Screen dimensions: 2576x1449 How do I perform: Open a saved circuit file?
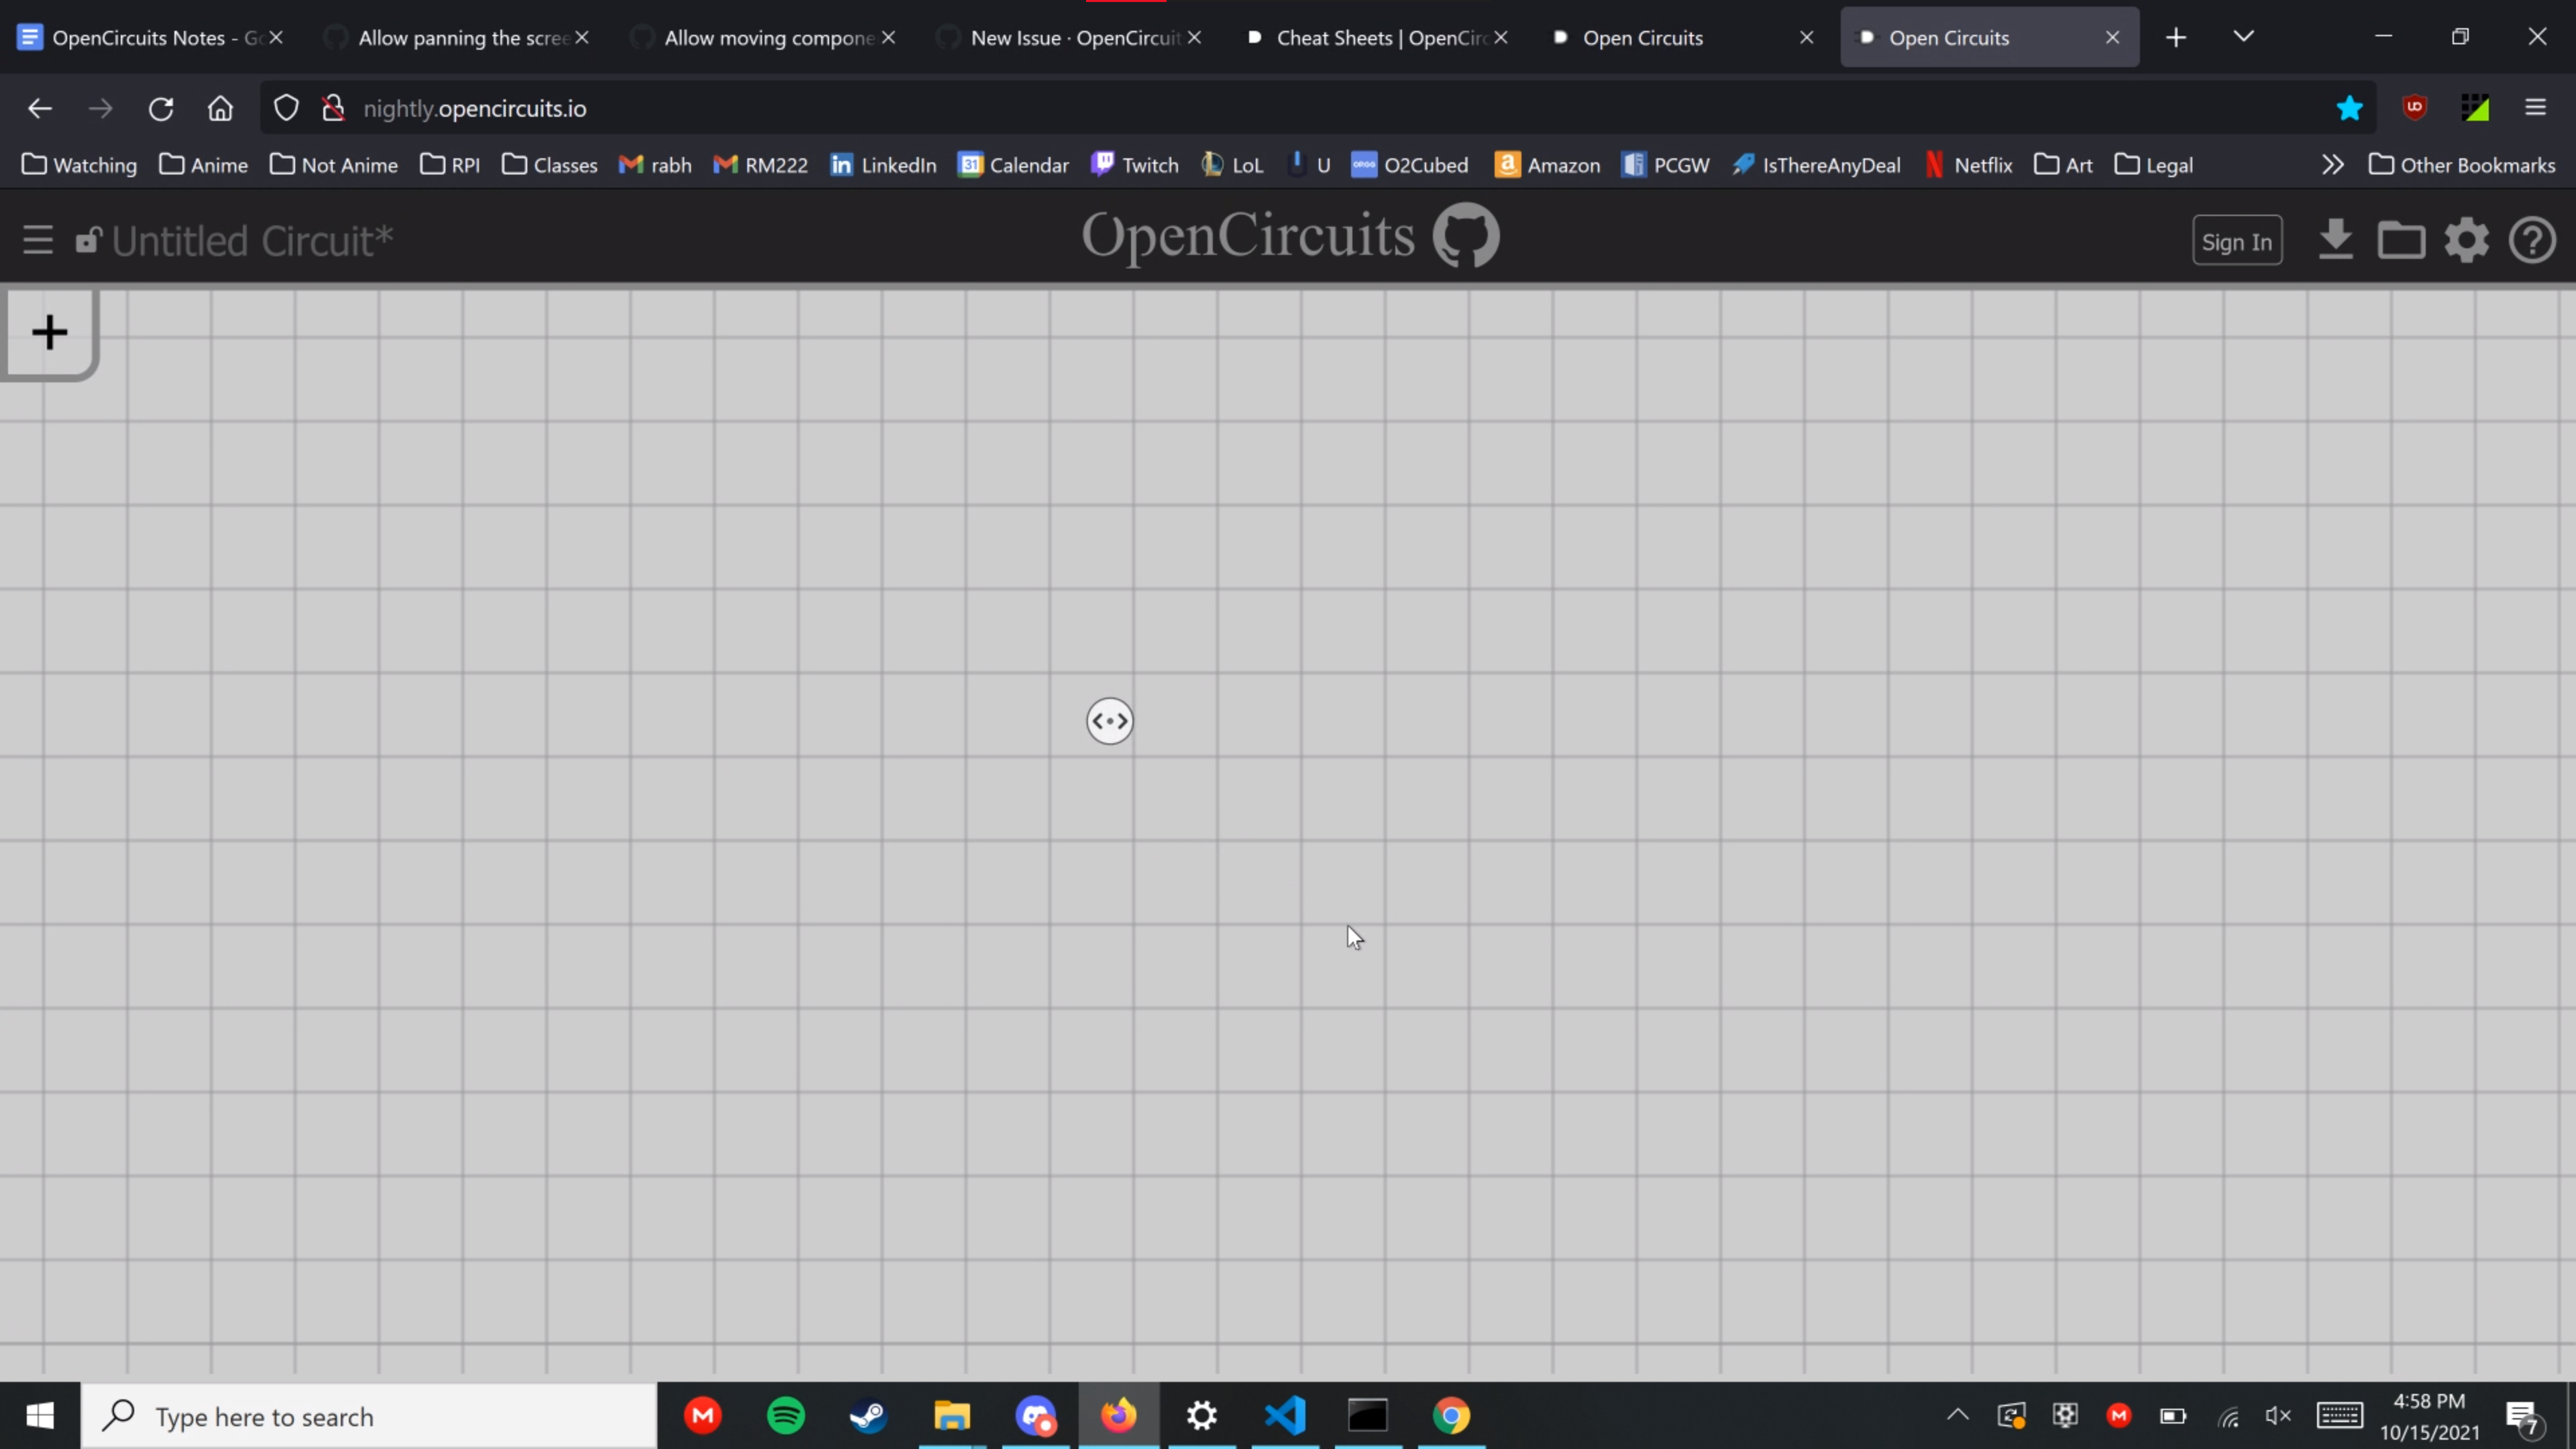tap(2402, 239)
